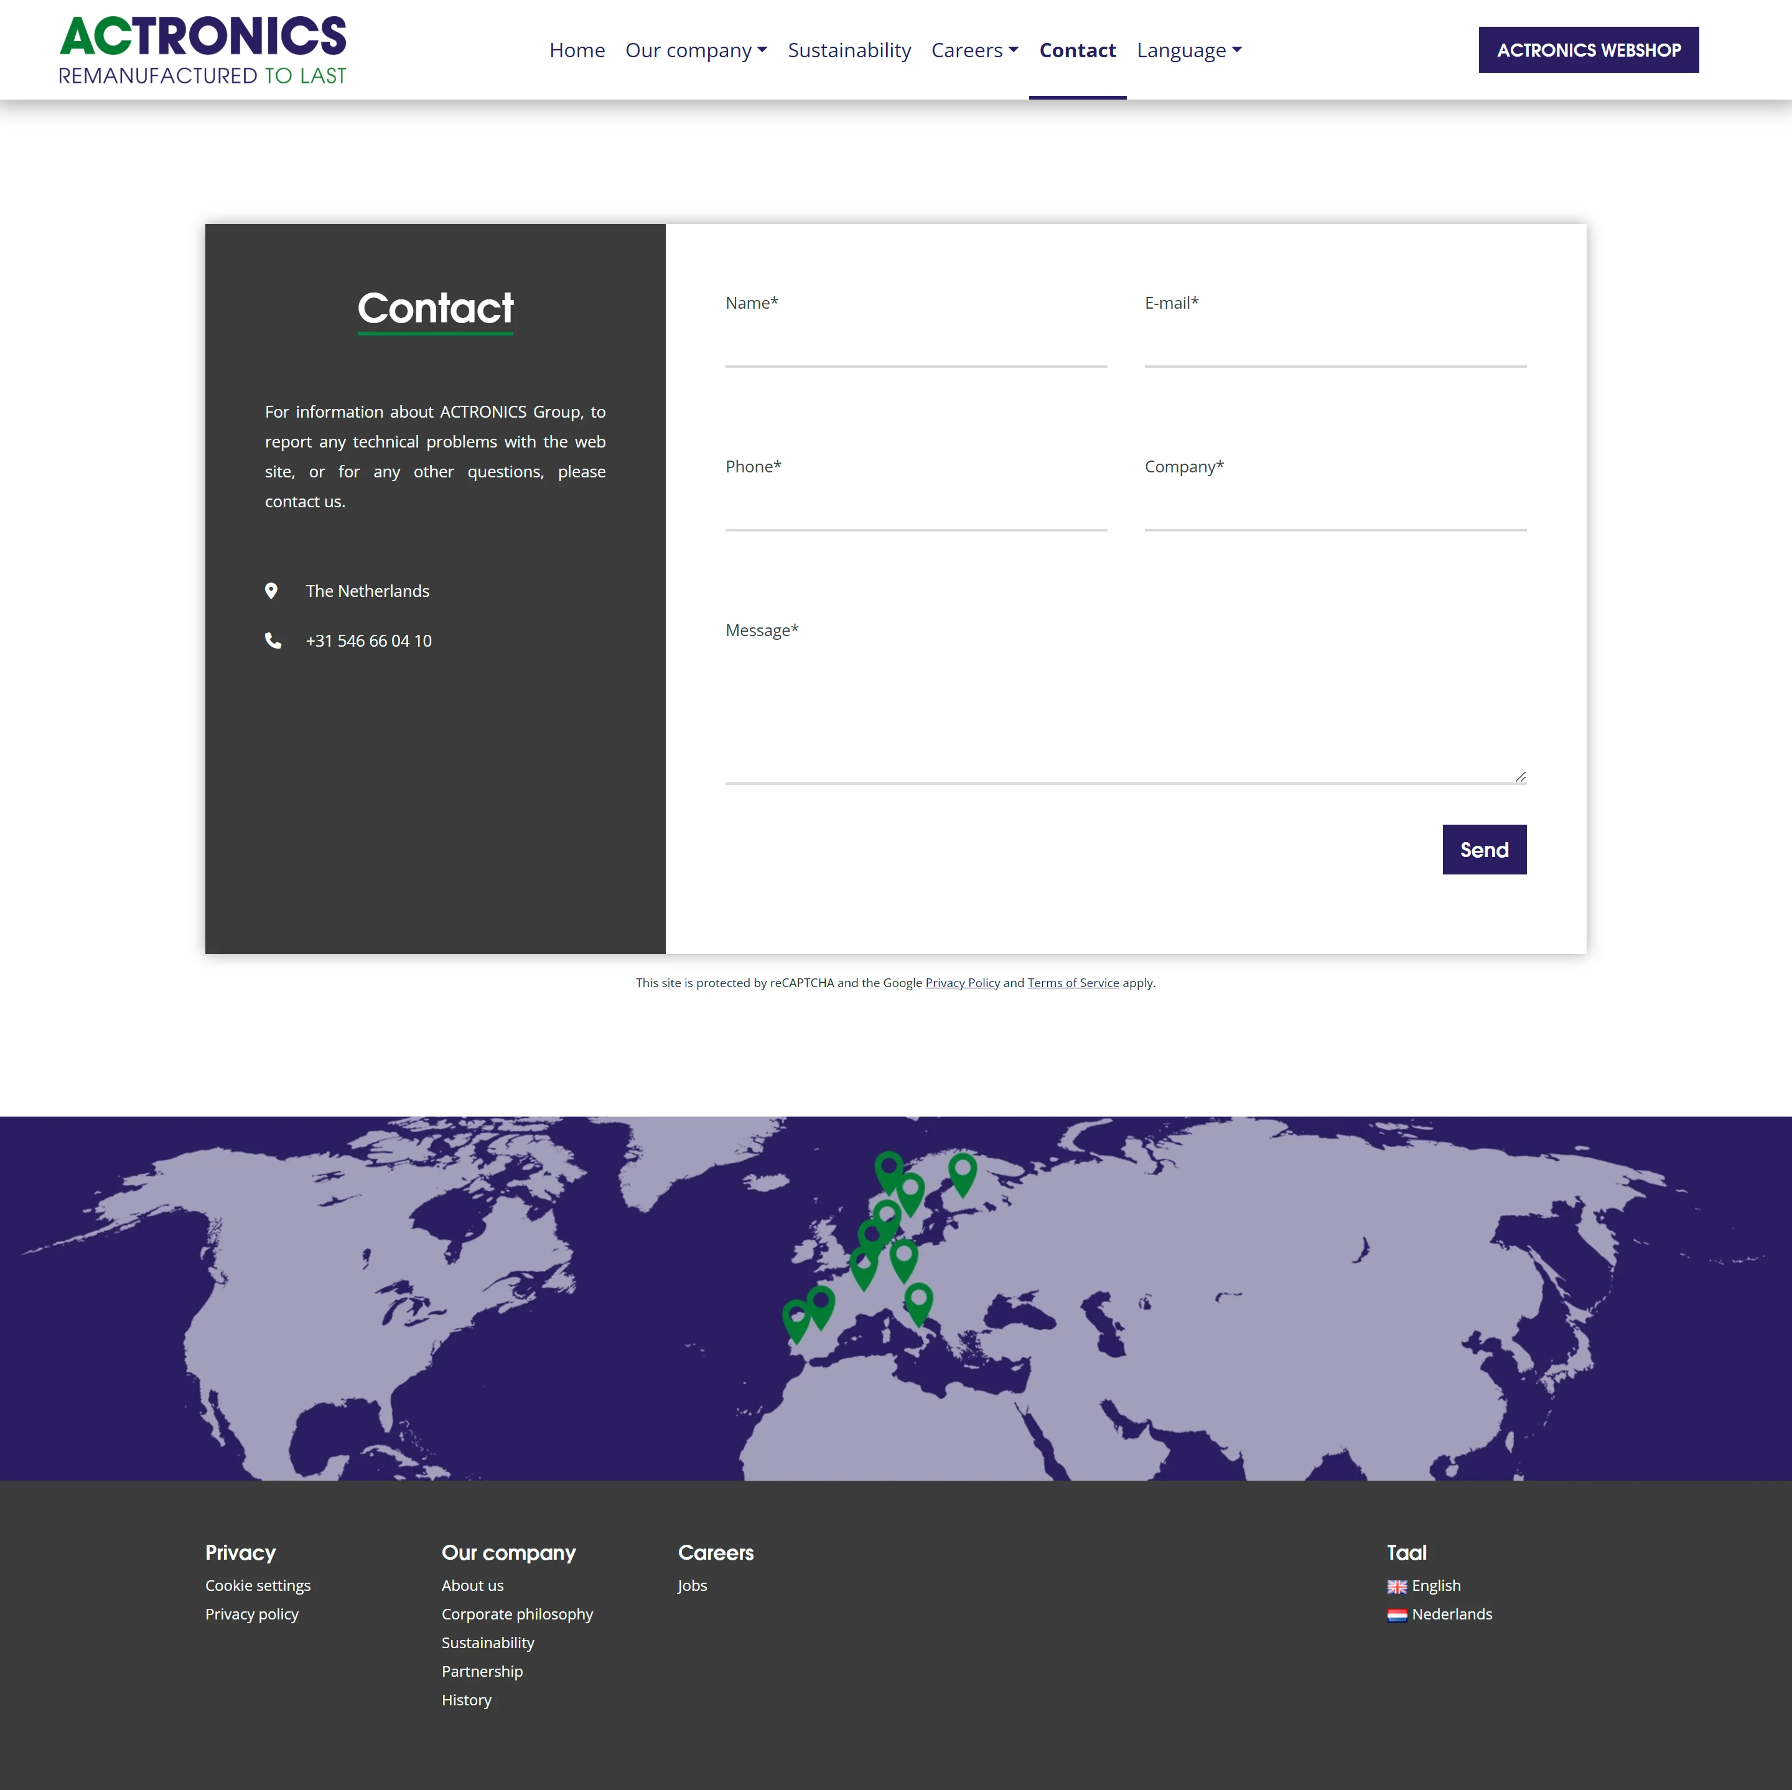Open the Google Privacy Policy link
Image resolution: width=1792 pixels, height=1790 pixels.
point(962,983)
